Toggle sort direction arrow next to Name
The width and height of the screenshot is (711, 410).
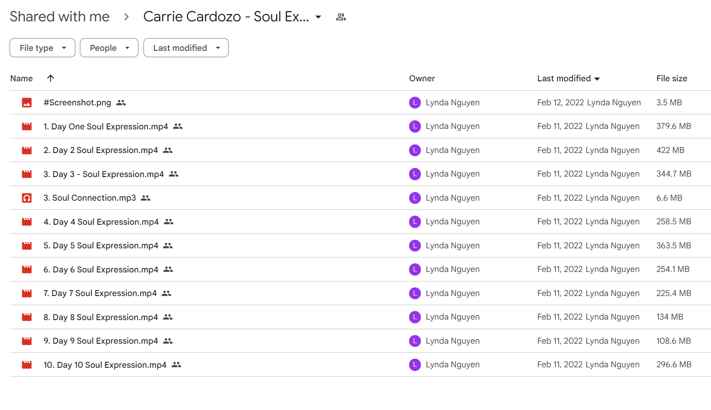tap(51, 78)
